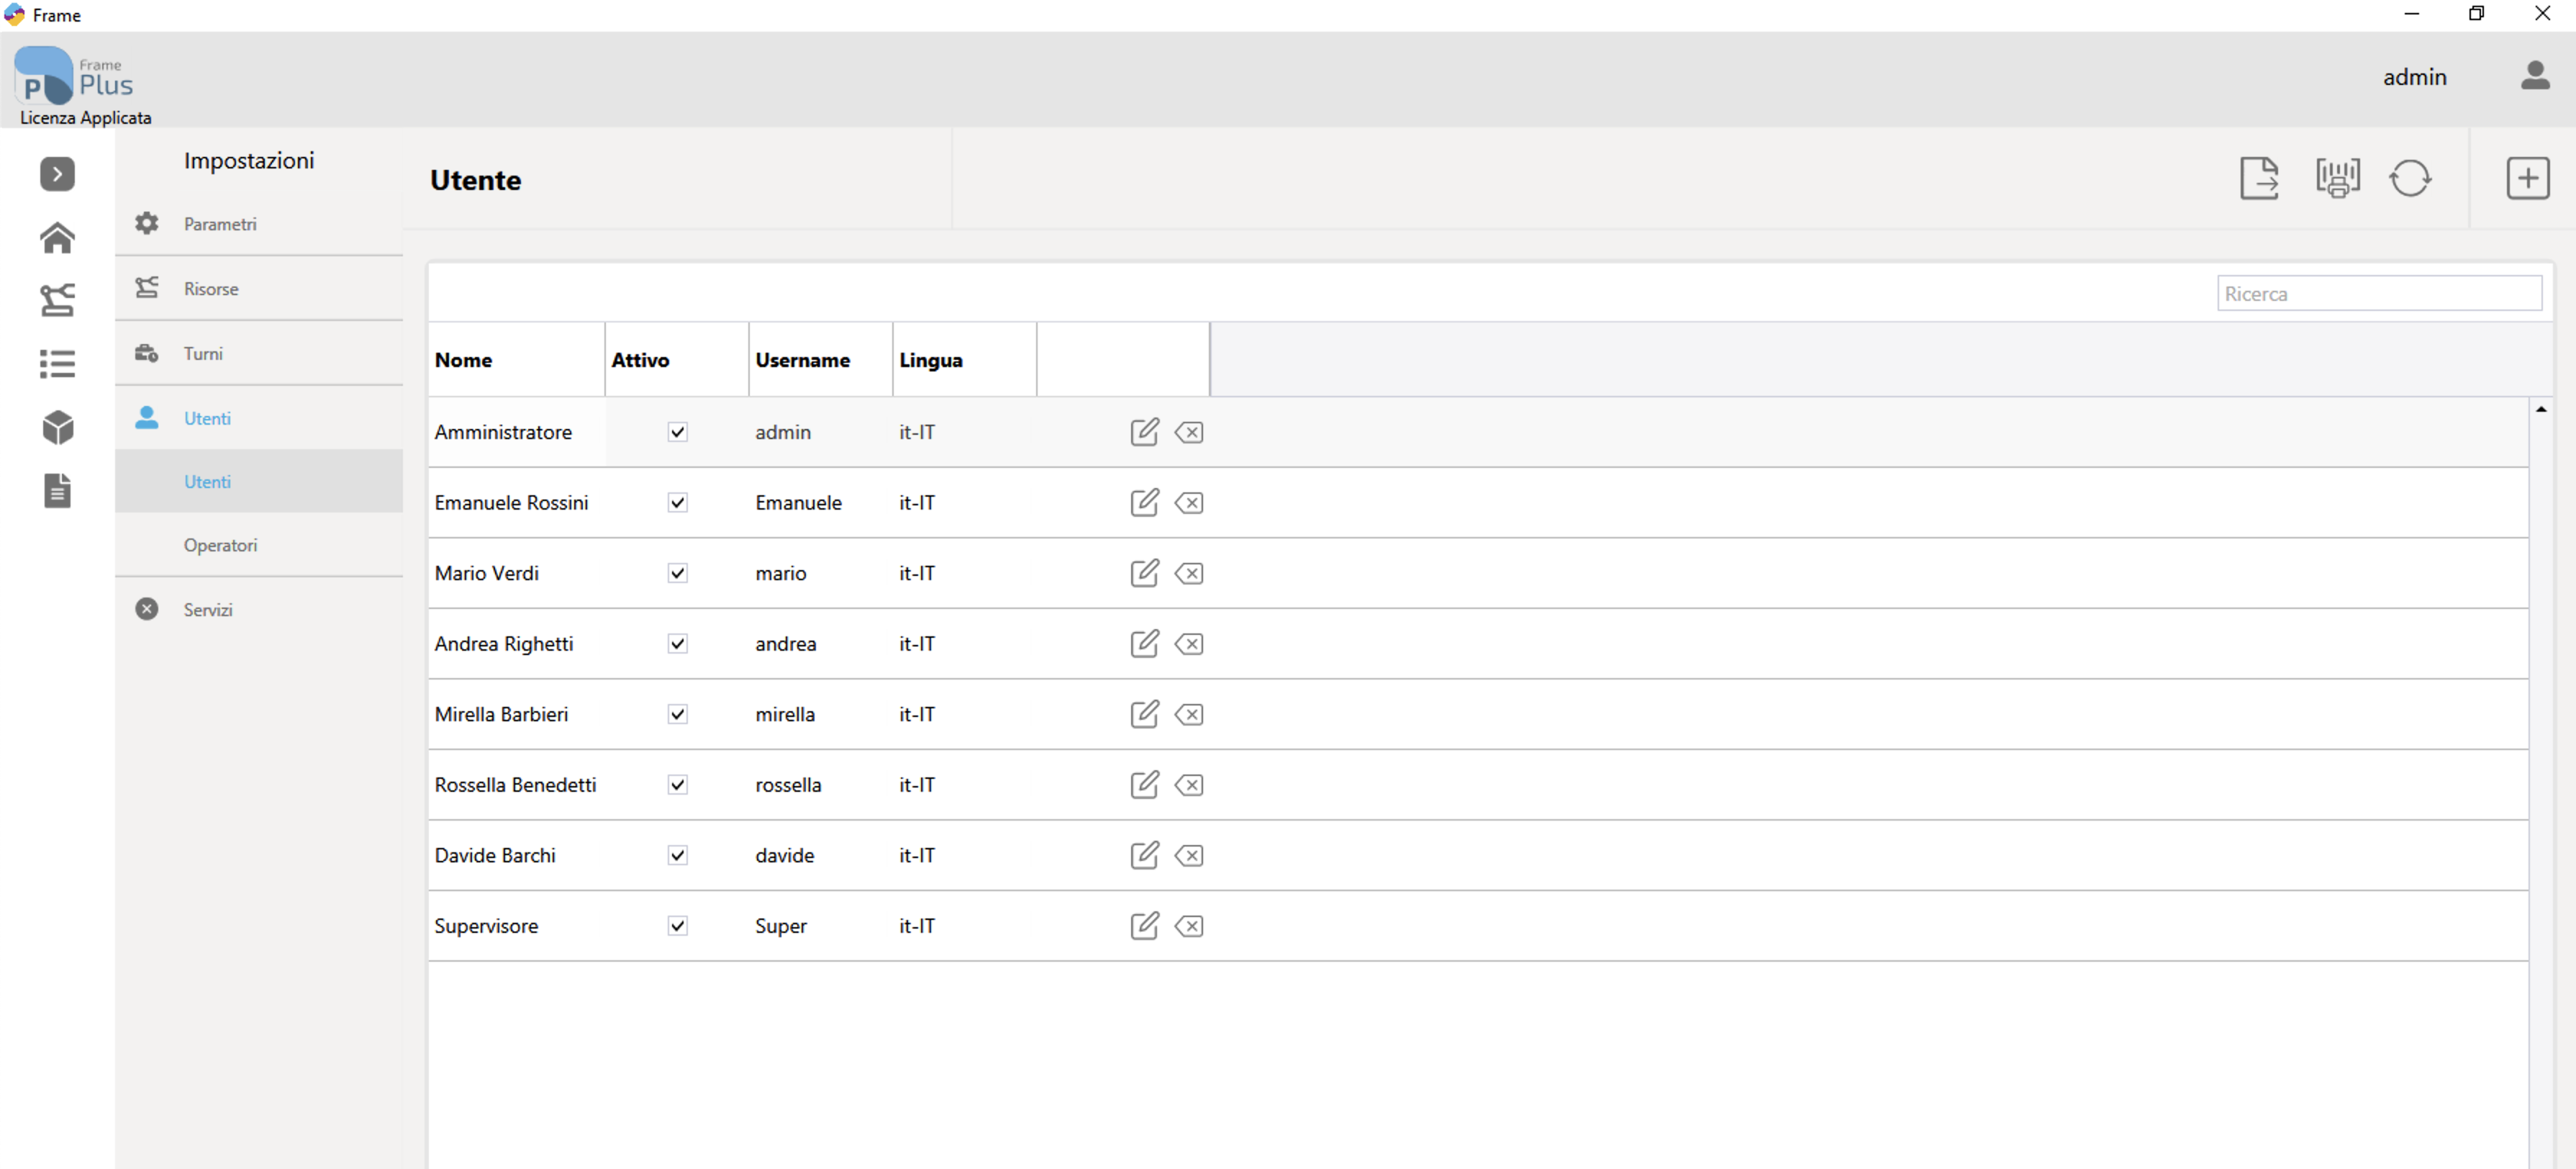Open the home icon in left sidebar

coord(57,238)
